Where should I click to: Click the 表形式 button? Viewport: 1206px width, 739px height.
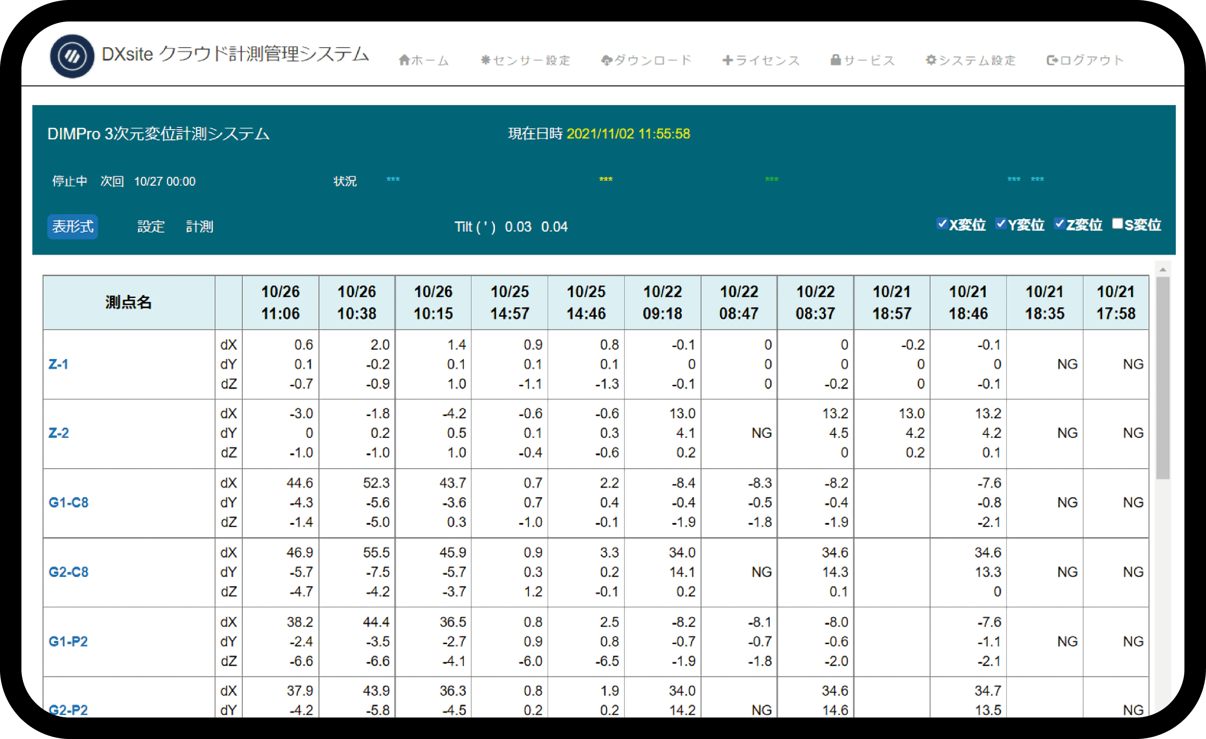click(x=73, y=227)
